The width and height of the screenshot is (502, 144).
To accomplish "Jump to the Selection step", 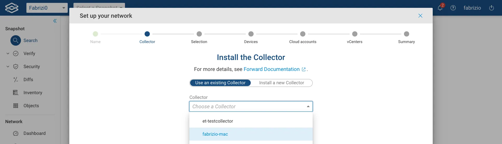I will click(199, 34).
